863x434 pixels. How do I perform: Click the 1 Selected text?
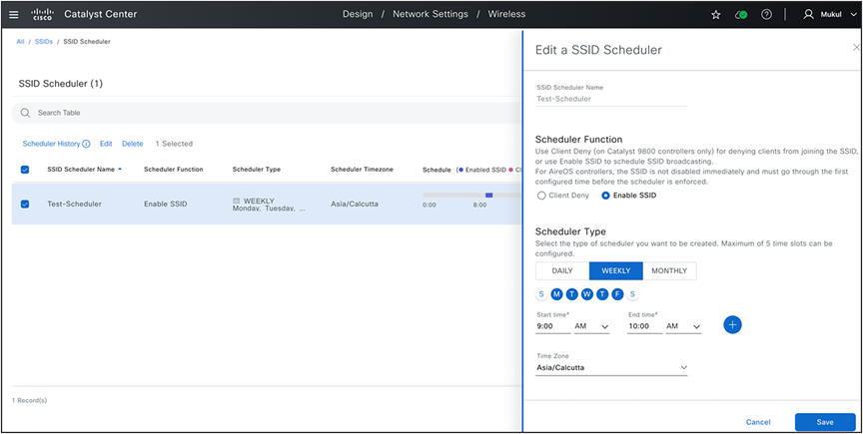(x=174, y=144)
